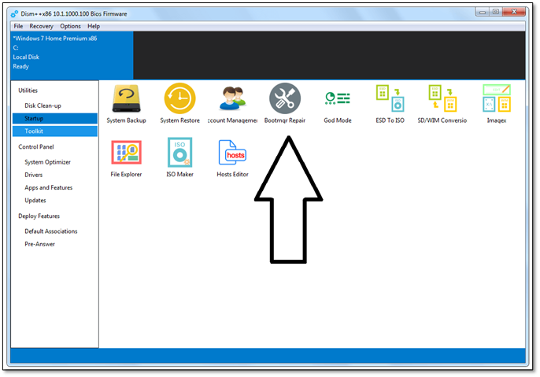
Task: Open the Options menu
Action: click(70, 26)
